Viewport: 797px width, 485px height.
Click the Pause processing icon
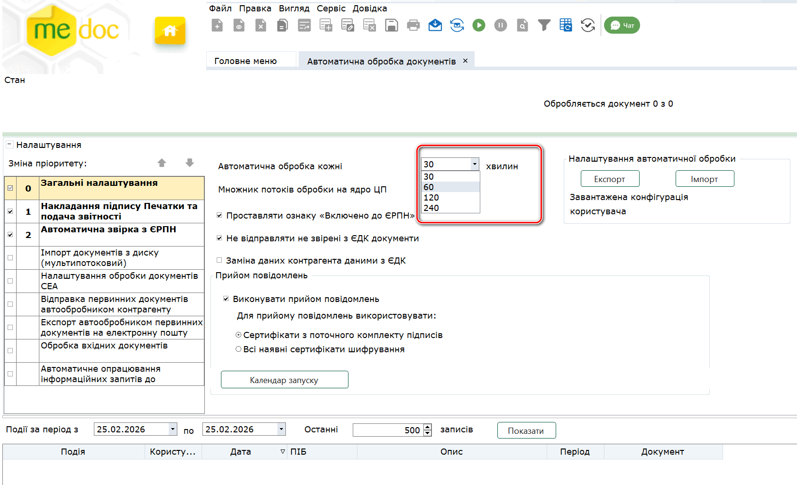point(500,25)
